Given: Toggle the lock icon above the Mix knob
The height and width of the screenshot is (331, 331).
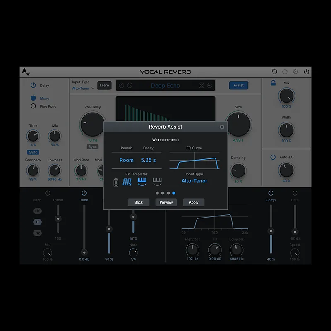Looking at the screenshot, I should coord(273,83).
